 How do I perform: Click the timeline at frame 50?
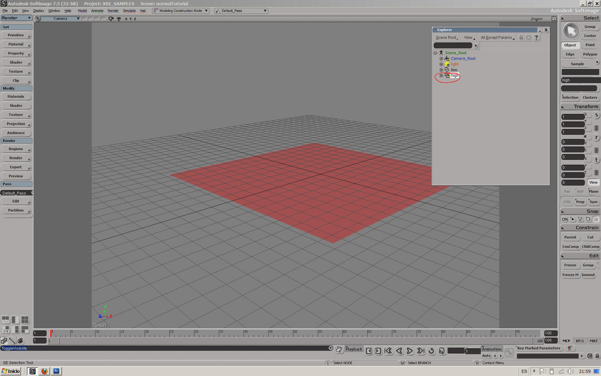294,334
